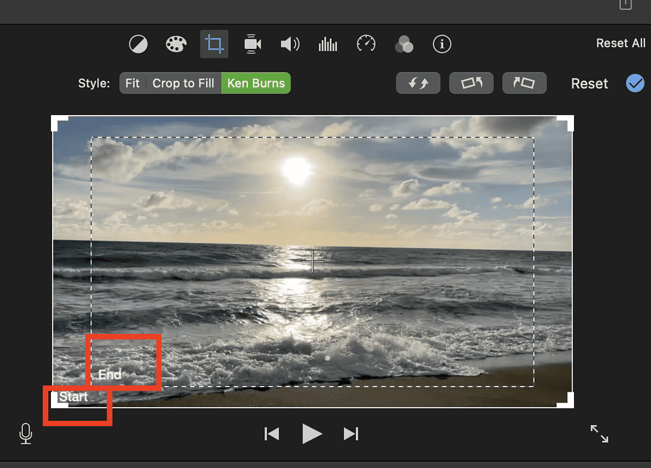This screenshot has width=651, height=468.
Task: Open the volume speaker controls
Action: (290, 44)
